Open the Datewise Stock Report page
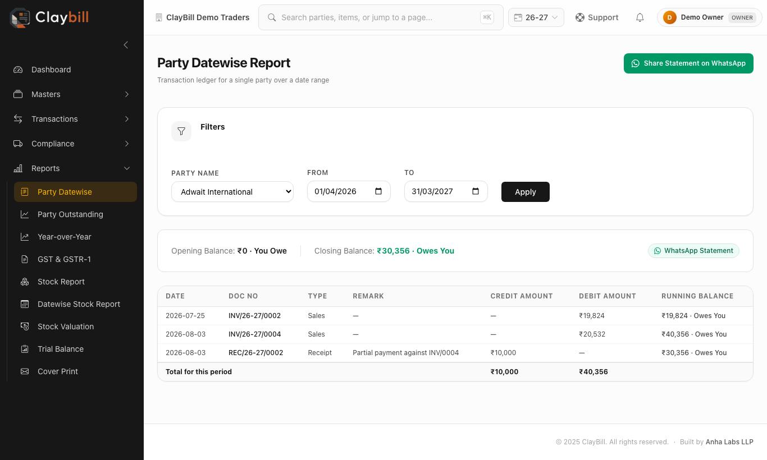 [75, 304]
